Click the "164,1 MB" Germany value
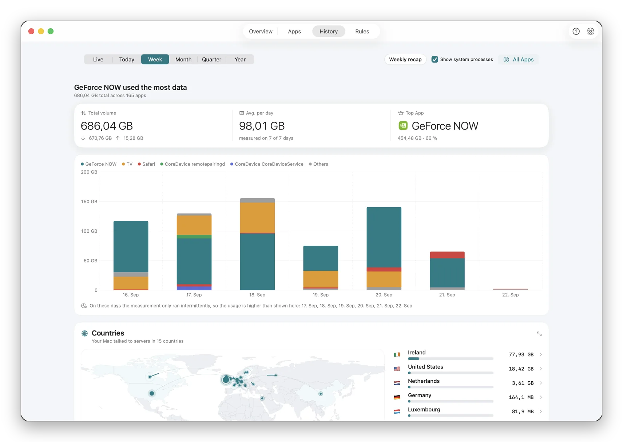Viewport: 623px width, 442px height. tap(521, 397)
